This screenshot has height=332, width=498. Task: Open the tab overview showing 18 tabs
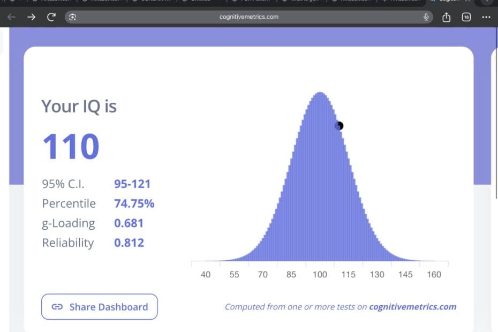point(466,17)
